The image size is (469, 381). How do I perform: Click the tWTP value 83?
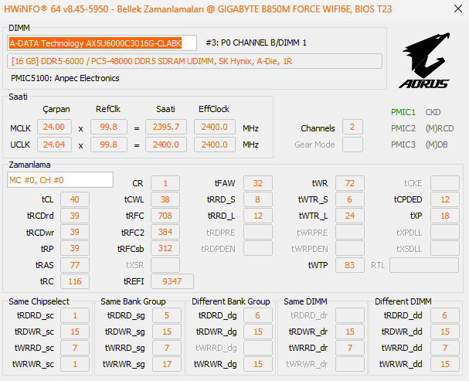350,265
